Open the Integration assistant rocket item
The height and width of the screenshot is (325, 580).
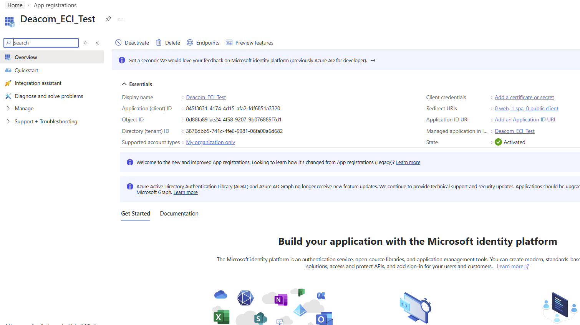coord(38,83)
